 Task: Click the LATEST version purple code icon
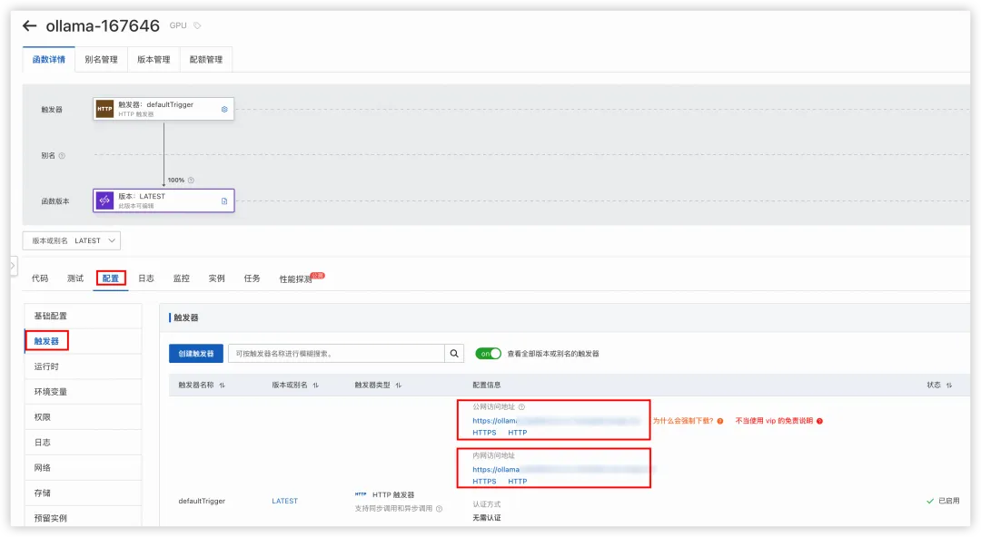click(104, 200)
